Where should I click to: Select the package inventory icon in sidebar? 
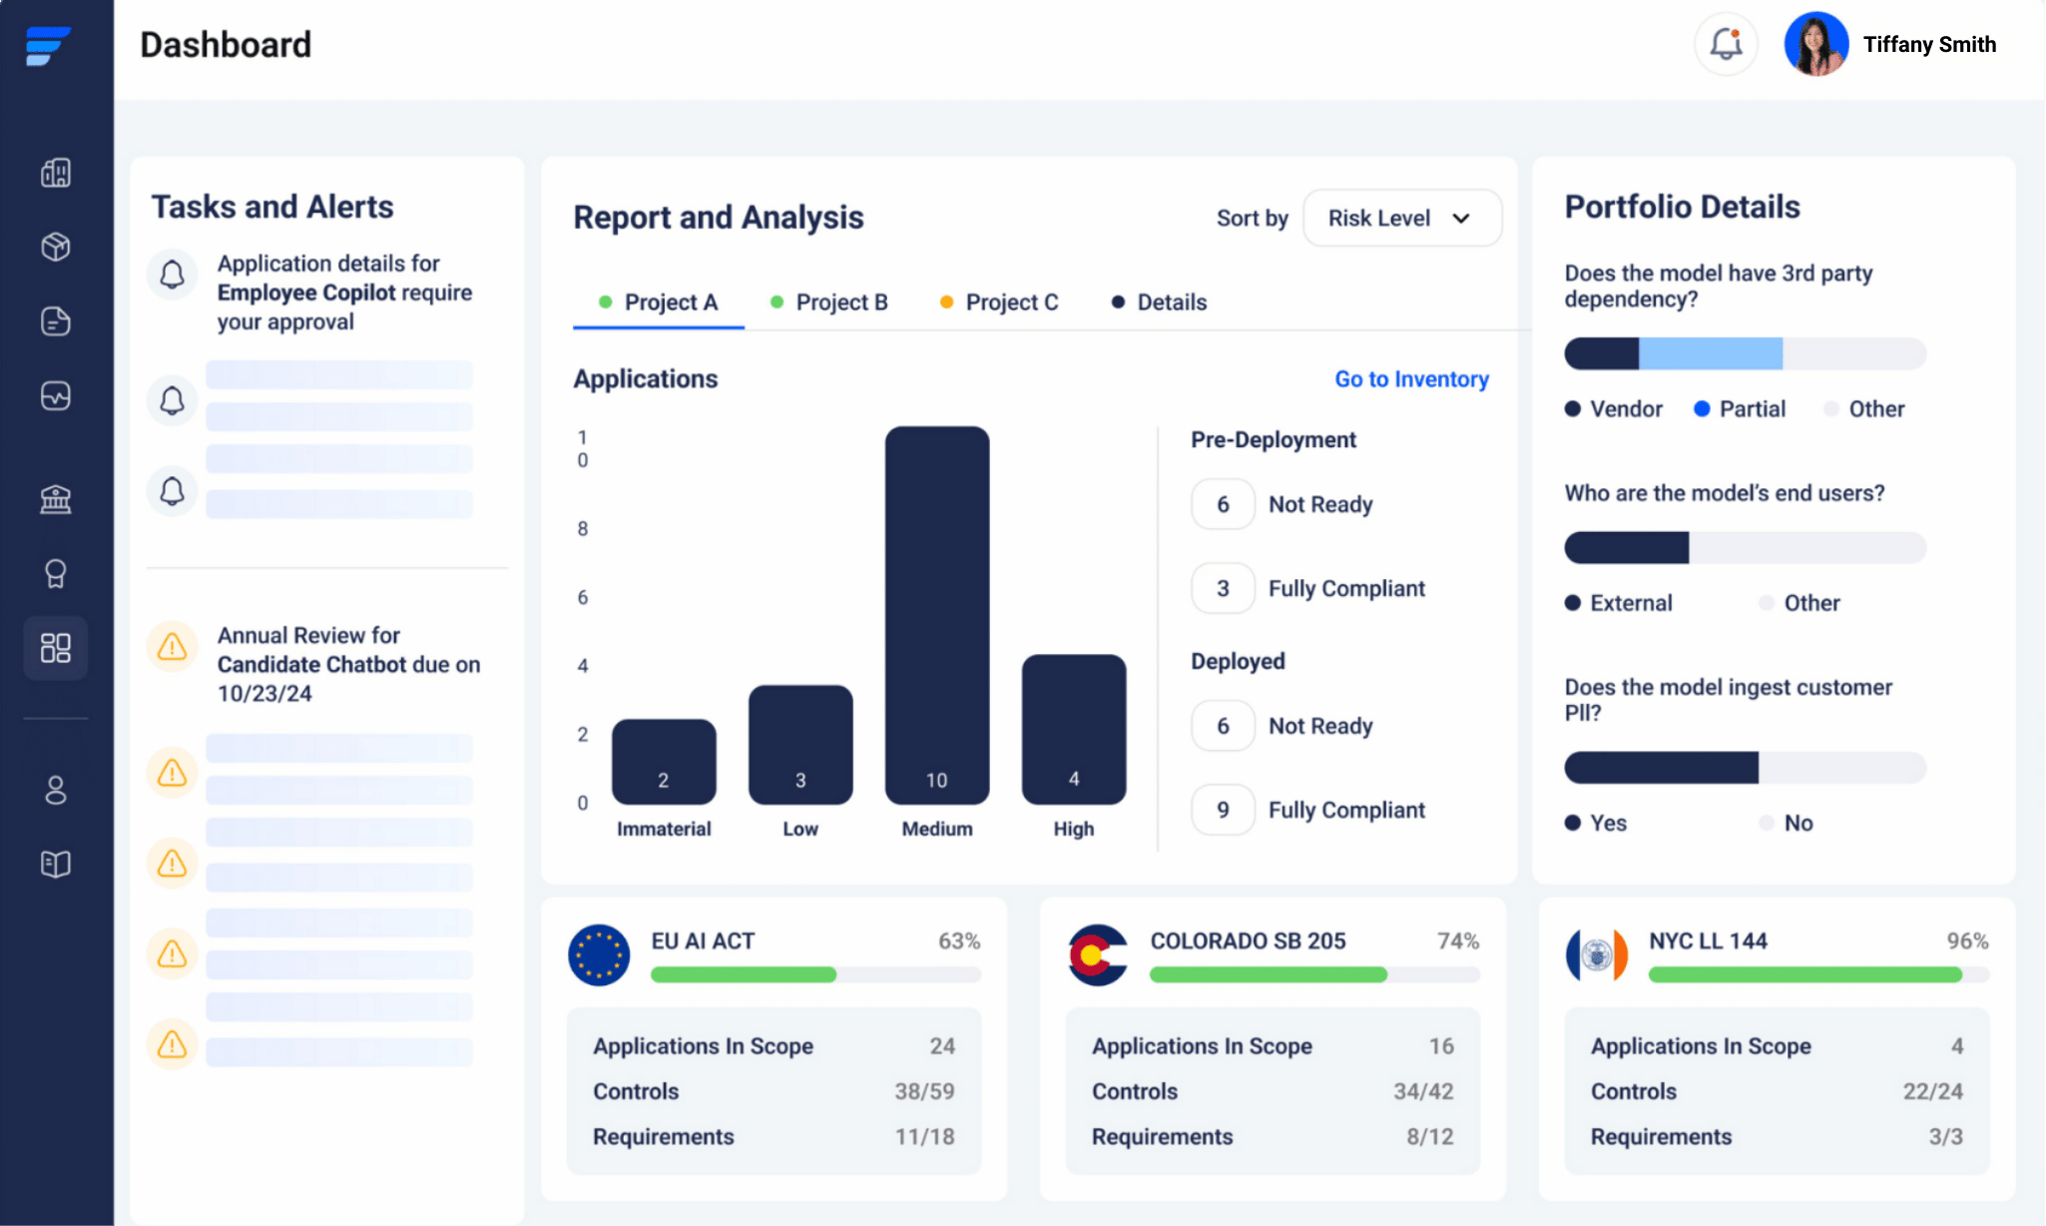coord(56,247)
